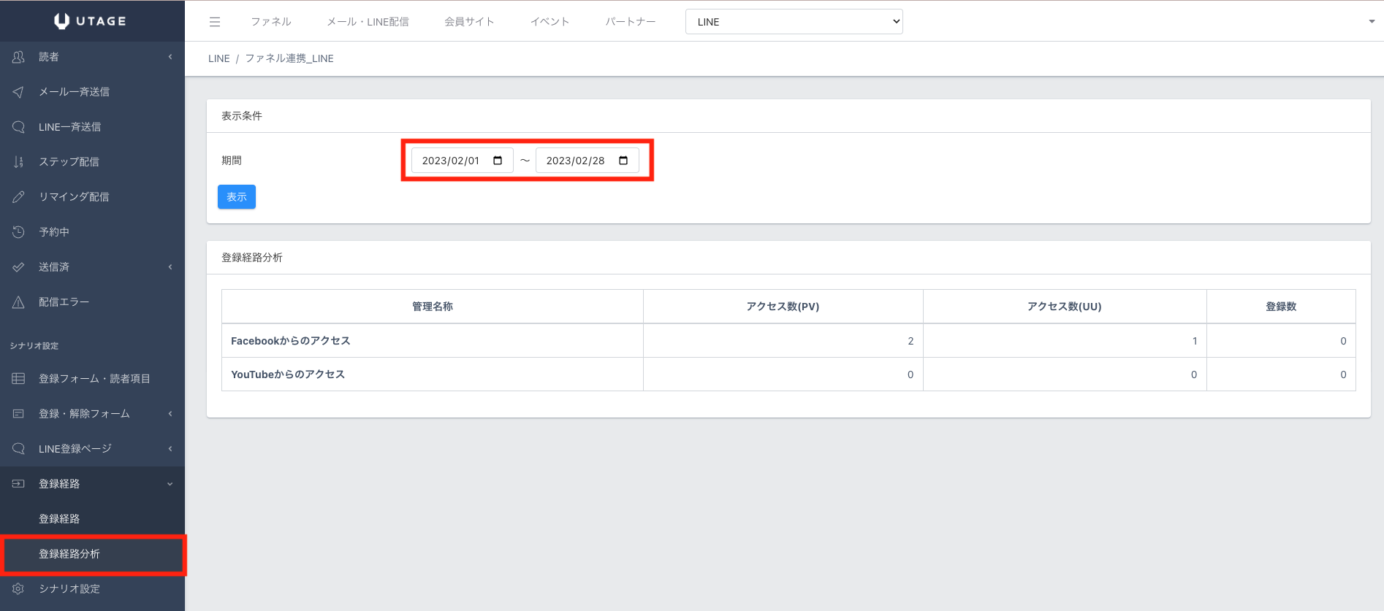Image resolution: width=1384 pixels, height=611 pixels.
Task: Click the hamburger menu icon
Action: (x=215, y=22)
